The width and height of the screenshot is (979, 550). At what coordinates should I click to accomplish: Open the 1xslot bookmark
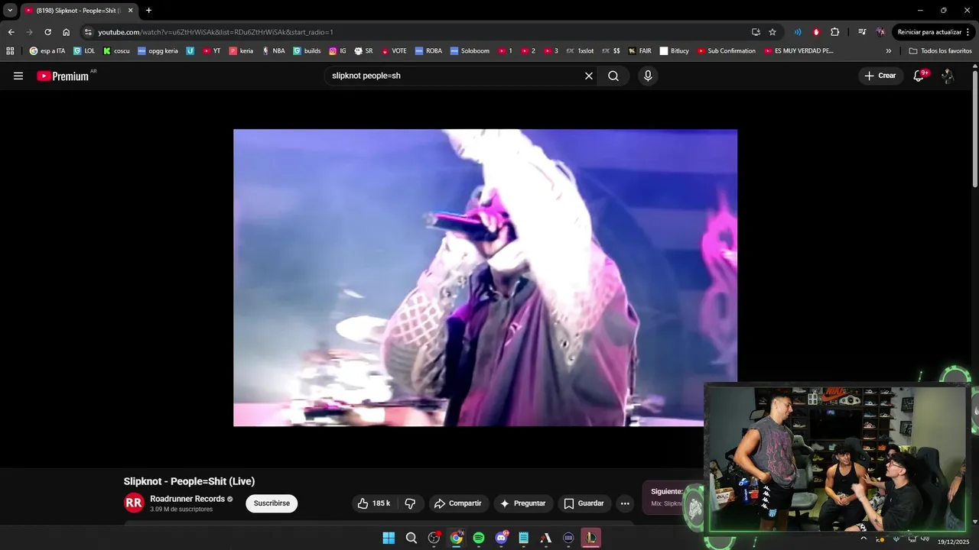[x=580, y=51]
